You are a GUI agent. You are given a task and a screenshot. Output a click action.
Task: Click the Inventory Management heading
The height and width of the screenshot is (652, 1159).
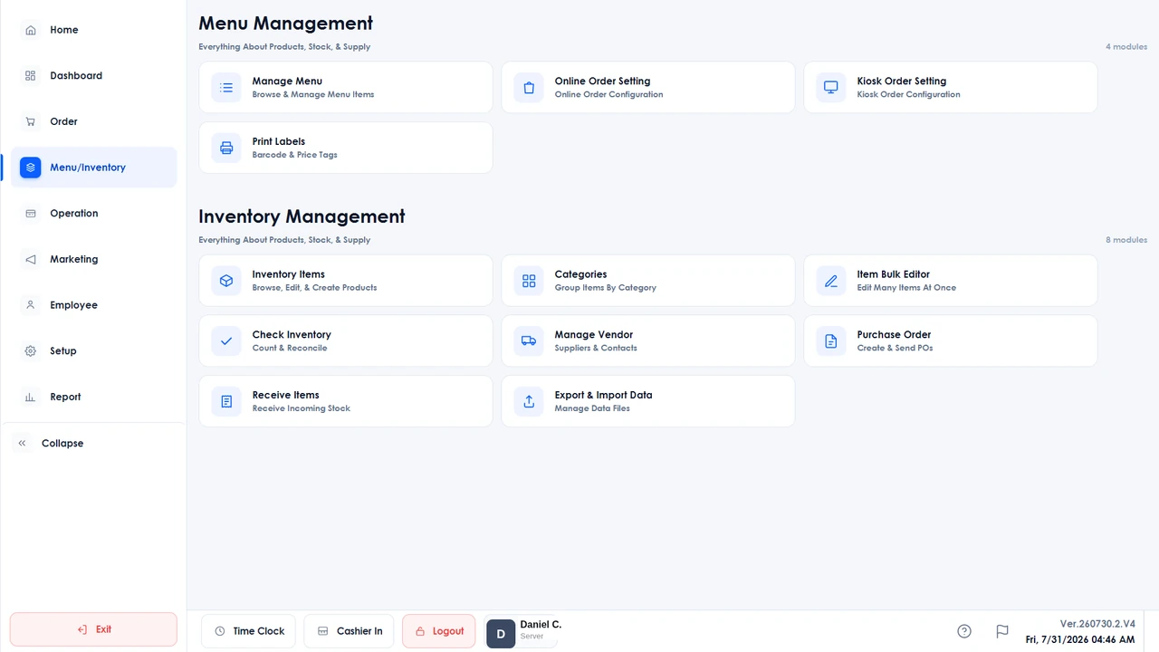[302, 216]
